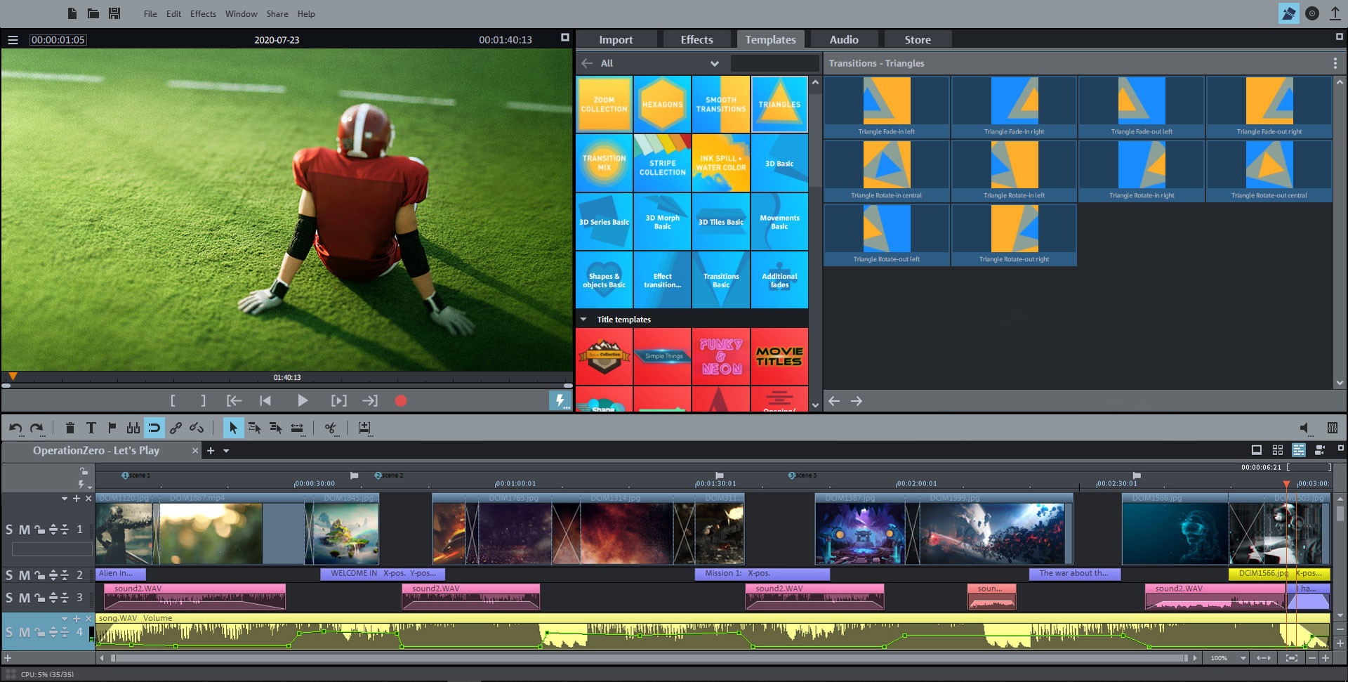Mute track 3 with its M button
Screen dimensions: 1348x682
[x=25, y=598]
